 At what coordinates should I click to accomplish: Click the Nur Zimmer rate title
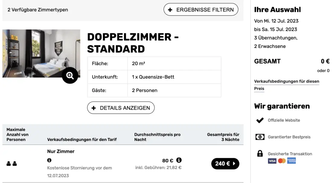coord(61,151)
